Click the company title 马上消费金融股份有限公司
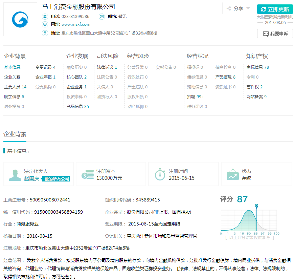295x280 pixels. click(78, 7)
